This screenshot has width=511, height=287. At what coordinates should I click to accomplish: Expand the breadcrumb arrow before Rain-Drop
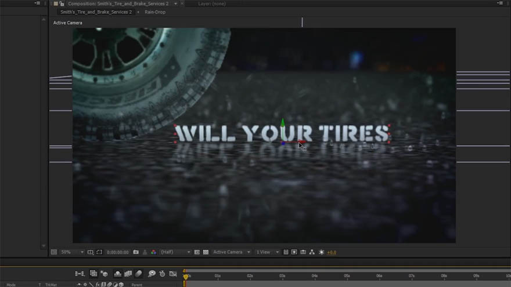pos(138,12)
